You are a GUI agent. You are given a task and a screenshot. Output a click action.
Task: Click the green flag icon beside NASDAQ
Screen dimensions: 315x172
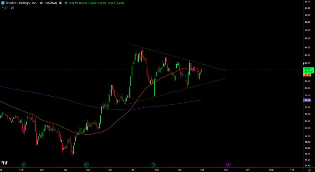click(x=60, y=3)
